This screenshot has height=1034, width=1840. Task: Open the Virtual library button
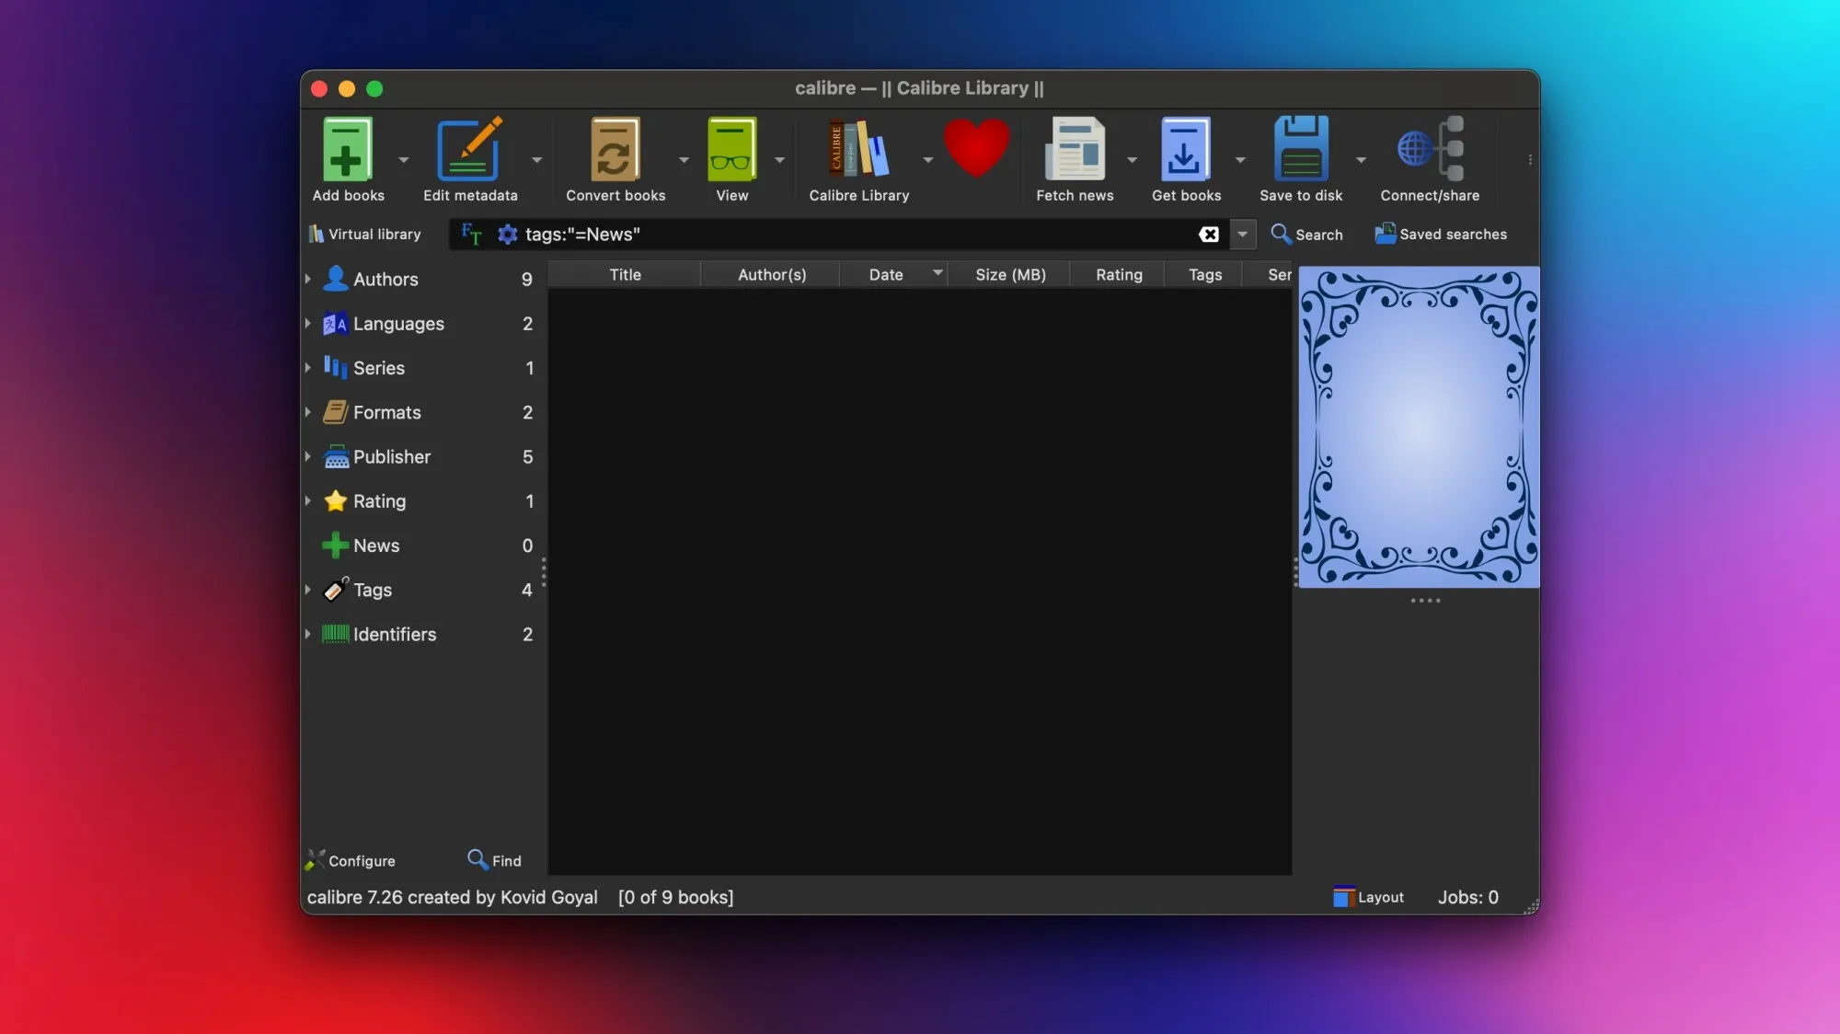coord(365,235)
